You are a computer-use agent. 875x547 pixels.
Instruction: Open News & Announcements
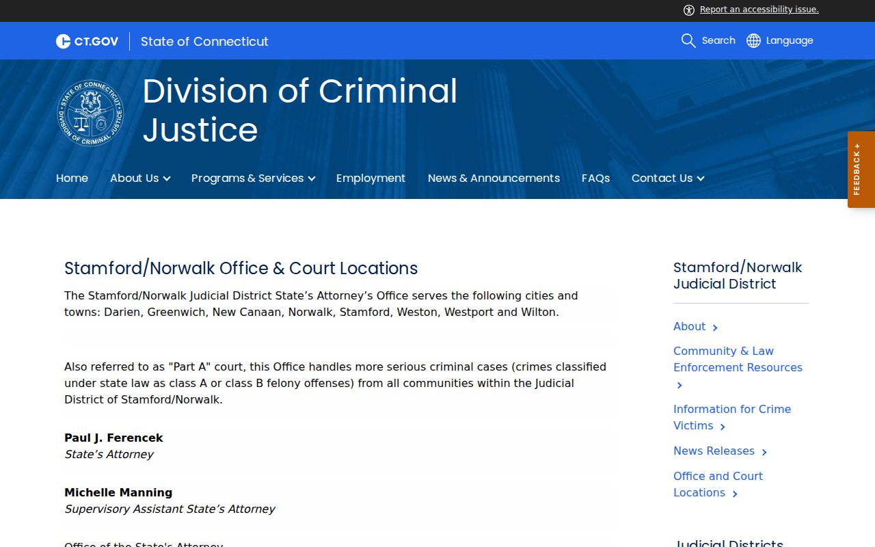494,178
